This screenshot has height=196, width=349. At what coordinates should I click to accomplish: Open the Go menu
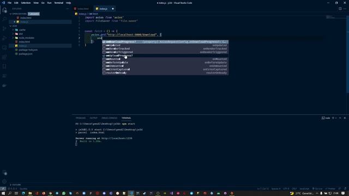click(x=43, y=3)
